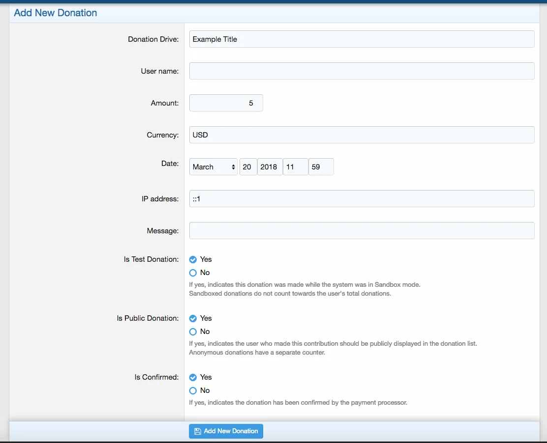The image size is (547, 443).
Task: Select Yes for Is Public Donation
Action: [x=193, y=318]
